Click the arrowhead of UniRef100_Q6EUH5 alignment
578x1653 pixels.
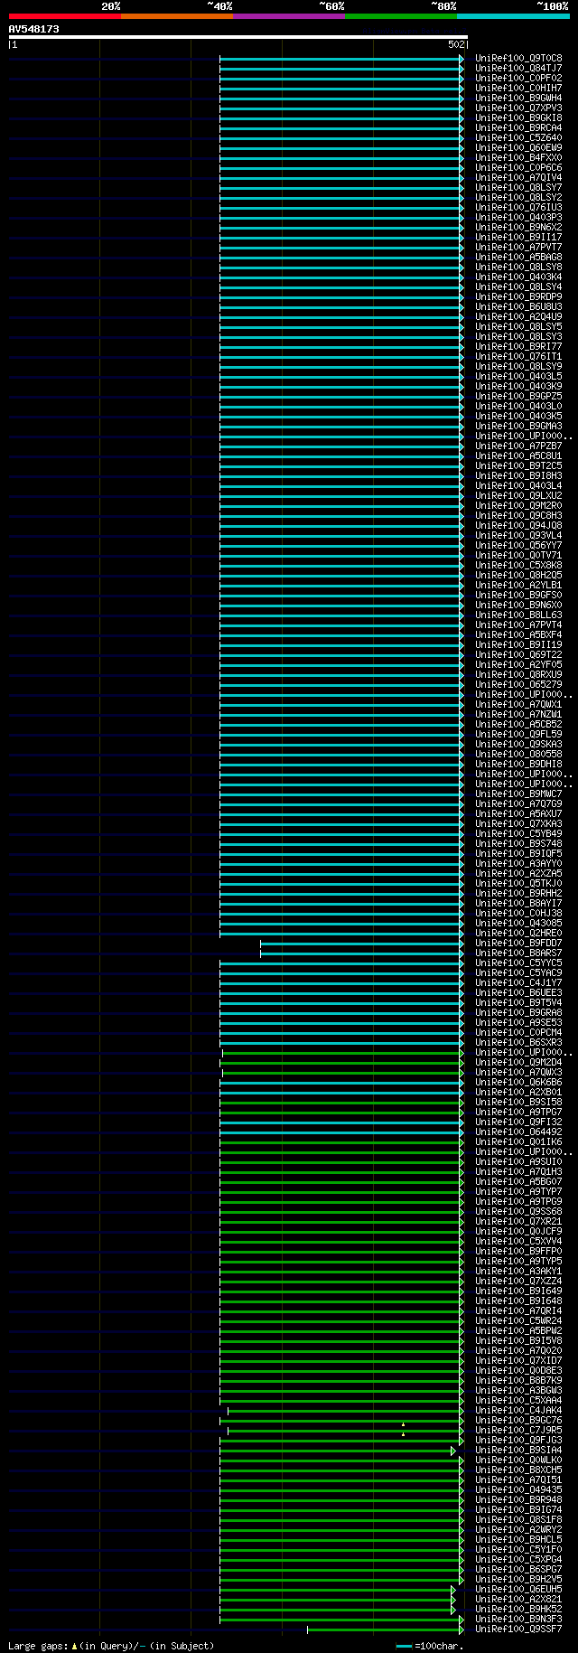point(453,1590)
